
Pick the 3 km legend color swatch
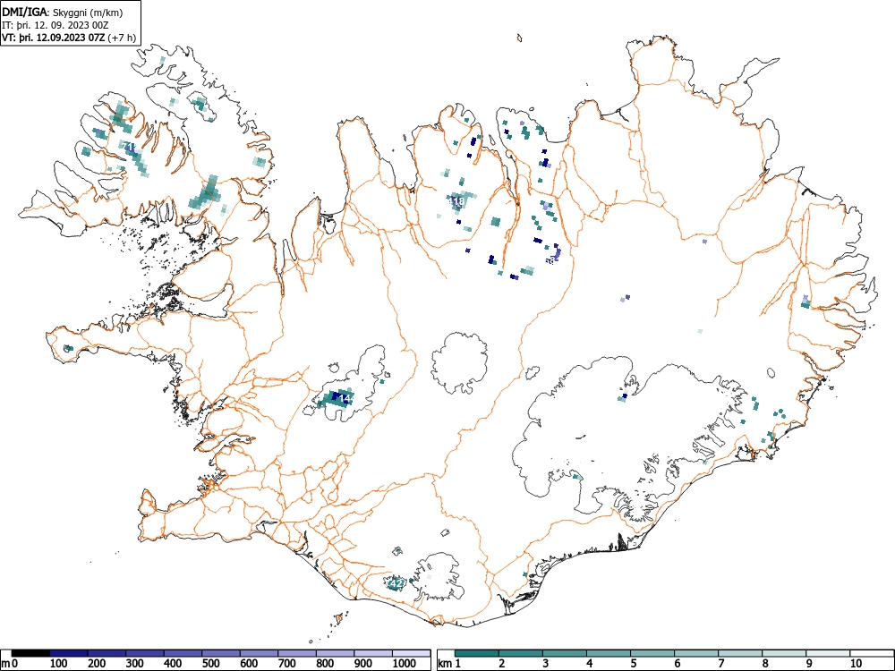pyautogui.click(x=565, y=653)
